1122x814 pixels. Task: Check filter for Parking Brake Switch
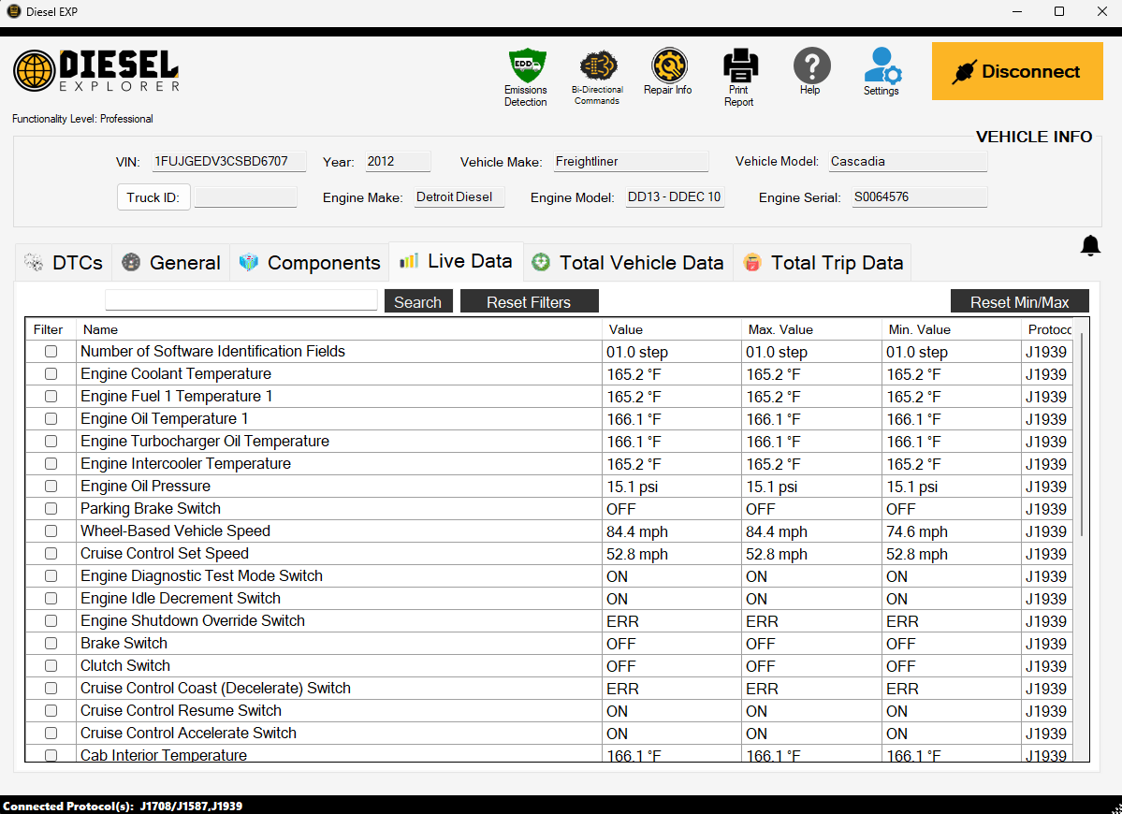pyautogui.click(x=51, y=509)
